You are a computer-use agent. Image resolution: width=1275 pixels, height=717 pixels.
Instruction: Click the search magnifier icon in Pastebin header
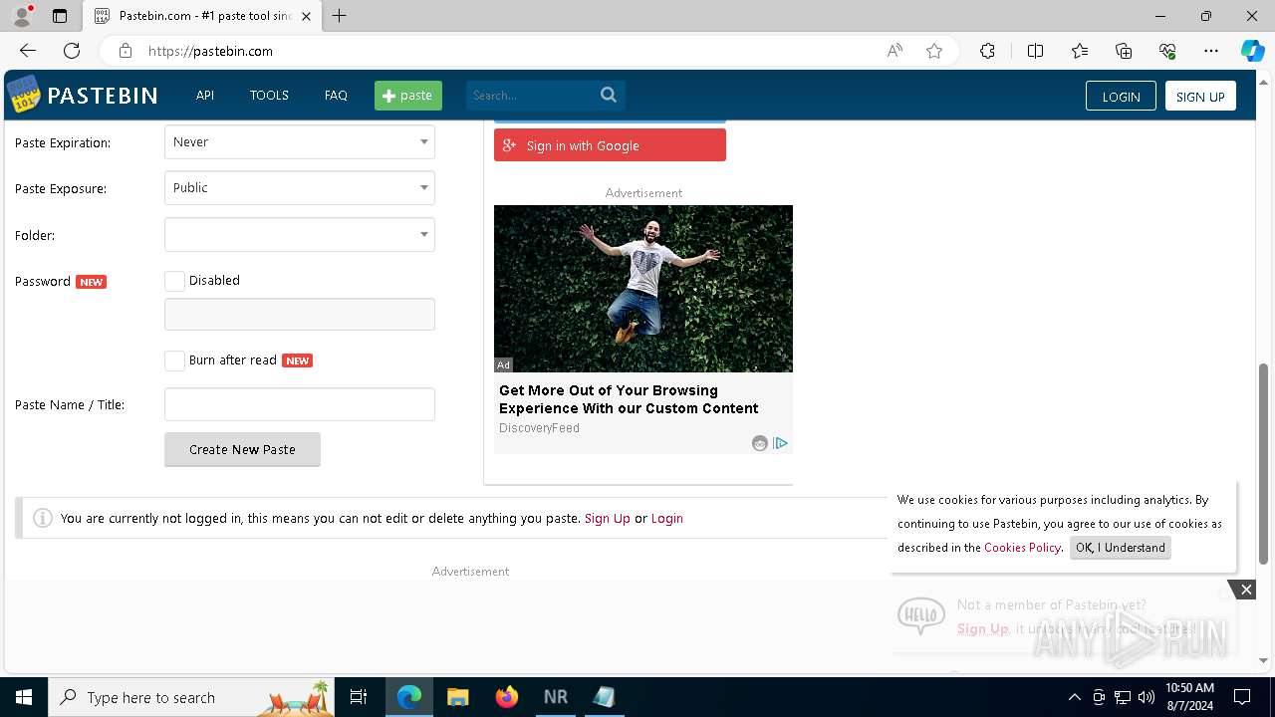coord(609,95)
